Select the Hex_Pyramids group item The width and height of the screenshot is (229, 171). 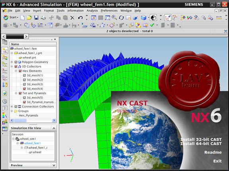(29, 116)
